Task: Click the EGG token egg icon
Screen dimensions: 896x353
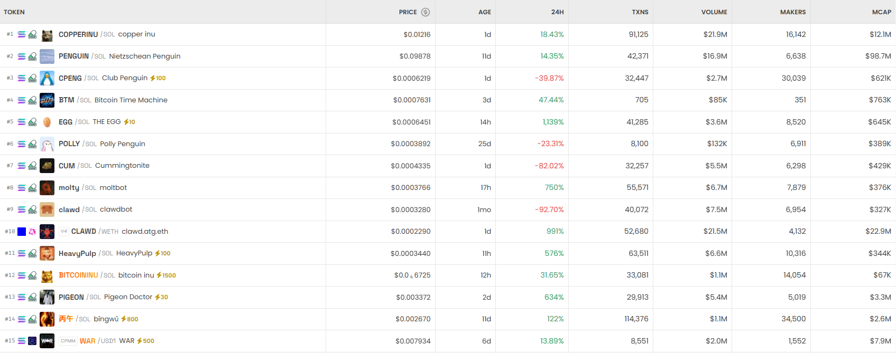Action: (47, 122)
